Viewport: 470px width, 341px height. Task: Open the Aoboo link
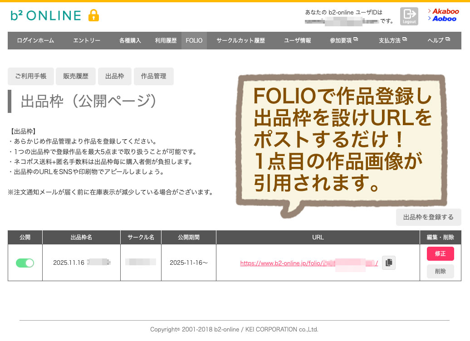pos(442,19)
